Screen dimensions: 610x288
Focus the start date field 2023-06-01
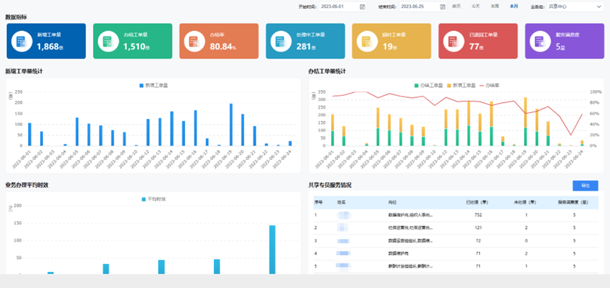[342, 6]
